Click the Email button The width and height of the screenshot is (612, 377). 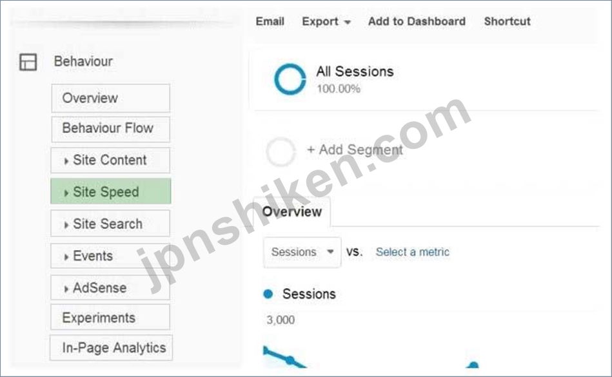pyautogui.click(x=270, y=21)
